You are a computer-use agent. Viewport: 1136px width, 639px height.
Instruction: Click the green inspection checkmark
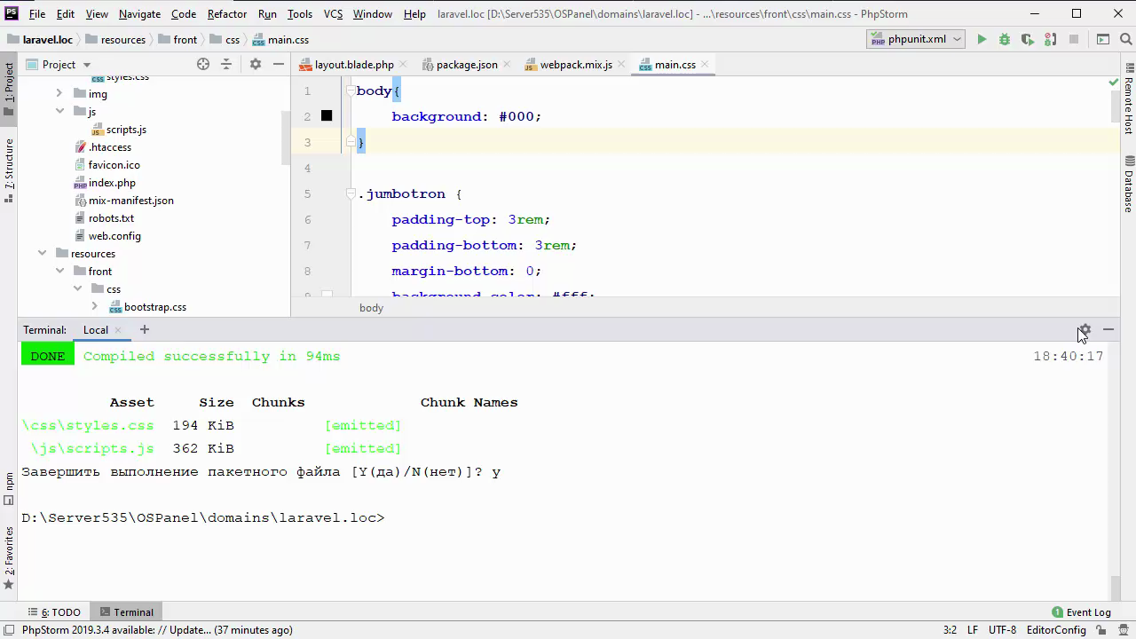click(1113, 83)
